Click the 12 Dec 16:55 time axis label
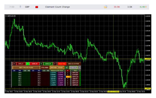The height and width of the screenshot is (98, 156). pos(18,92)
